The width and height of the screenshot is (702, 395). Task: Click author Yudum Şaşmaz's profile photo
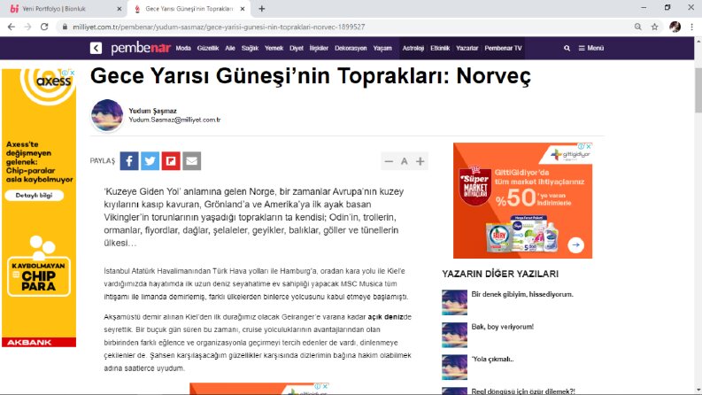pos(107,115)
